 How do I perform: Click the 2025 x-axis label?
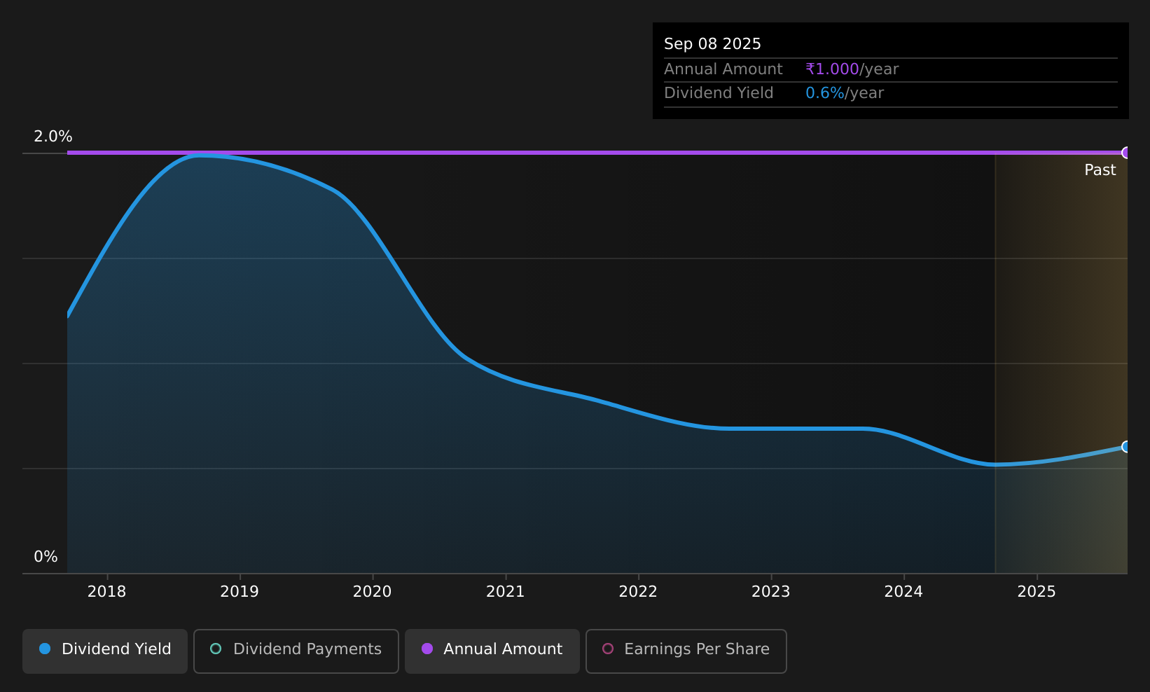(x=1037, y=592)
